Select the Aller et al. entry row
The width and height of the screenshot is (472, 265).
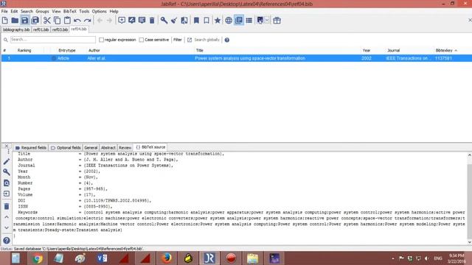236,58
